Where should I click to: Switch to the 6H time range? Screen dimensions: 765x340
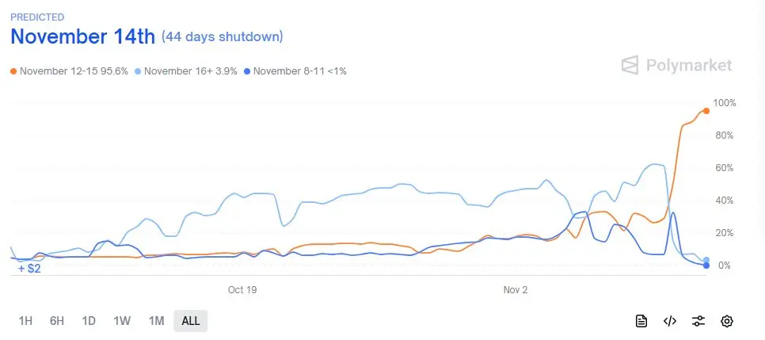pos(56,321)
